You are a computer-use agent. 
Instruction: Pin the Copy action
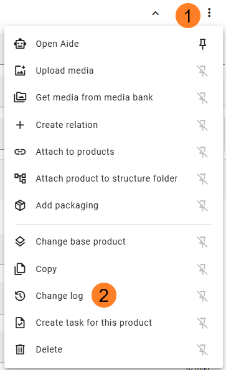(203, 270)
